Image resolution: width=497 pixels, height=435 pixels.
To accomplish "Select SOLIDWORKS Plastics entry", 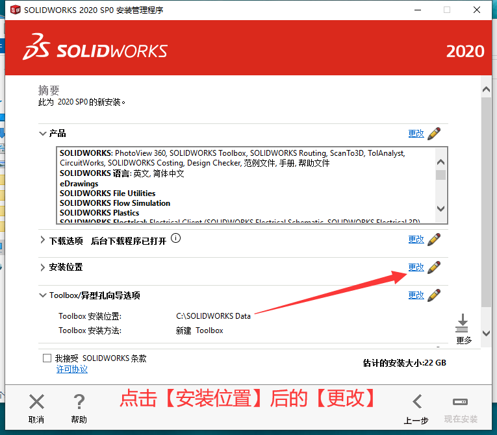I will tap(99, 213).
